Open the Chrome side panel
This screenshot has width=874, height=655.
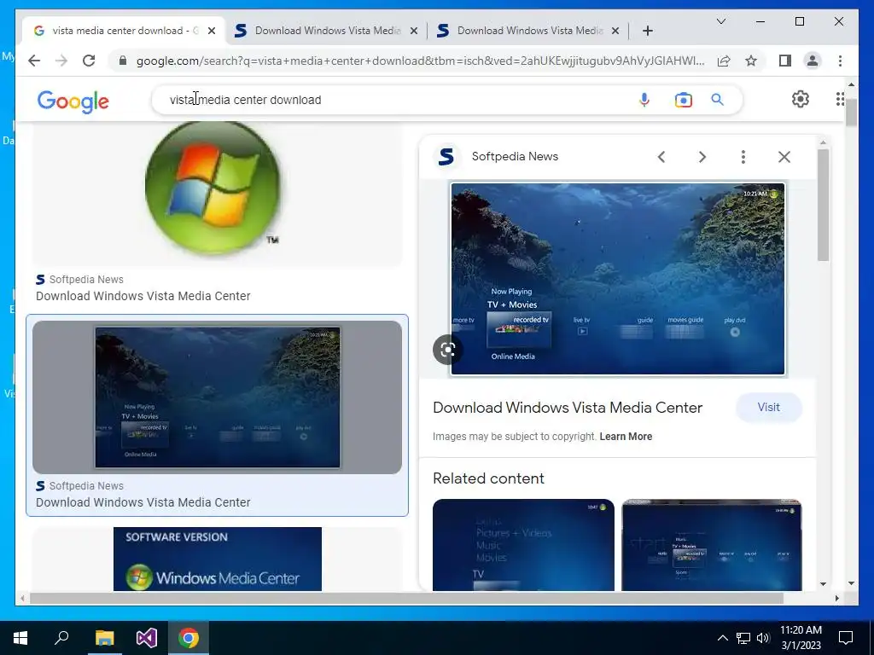(x=785, y=61)
